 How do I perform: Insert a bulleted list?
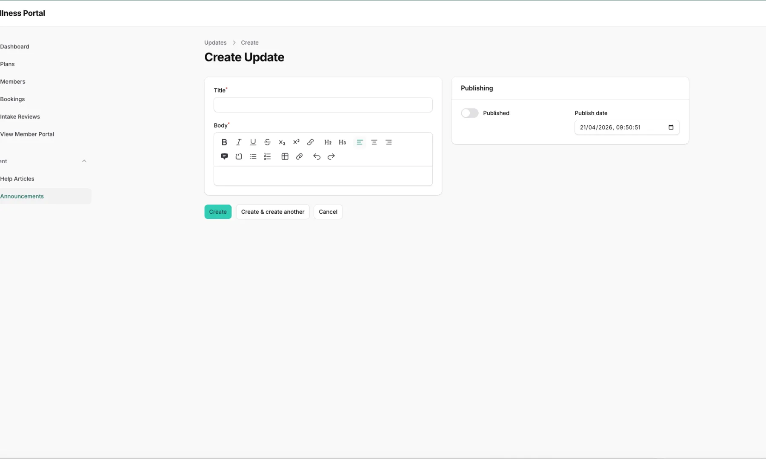pyautogui.click(x=253, y=156)
